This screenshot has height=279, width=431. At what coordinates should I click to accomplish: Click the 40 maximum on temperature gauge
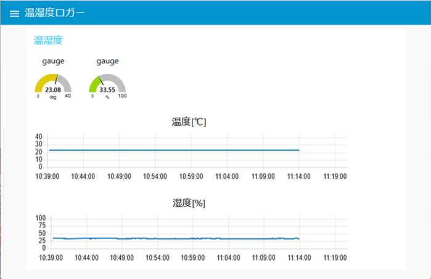click(x=68, y=96)
